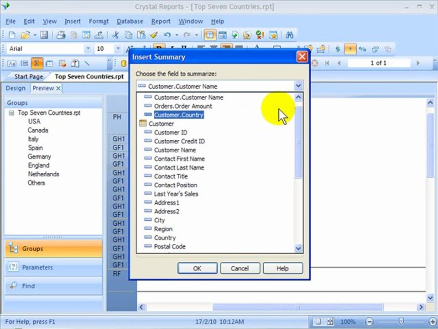Go to previous page navigation arrow
Viewport: 438px width, 329px height.
pyautogui.click(x=339, y=63)
